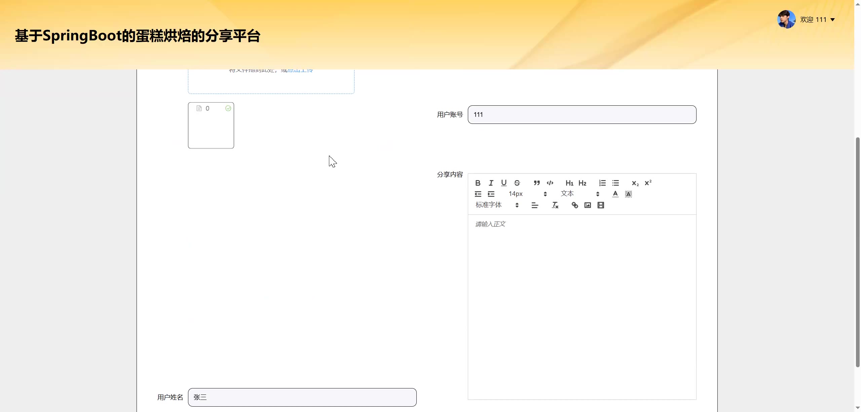Toggle bold formatting in editor
The image size is (861, 412).
[478, 183]
